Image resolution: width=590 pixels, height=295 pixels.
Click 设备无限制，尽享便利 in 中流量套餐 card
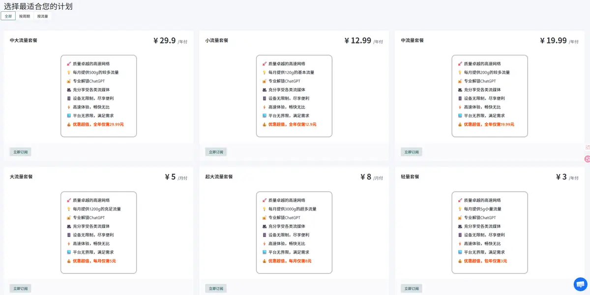click(485, 99)
